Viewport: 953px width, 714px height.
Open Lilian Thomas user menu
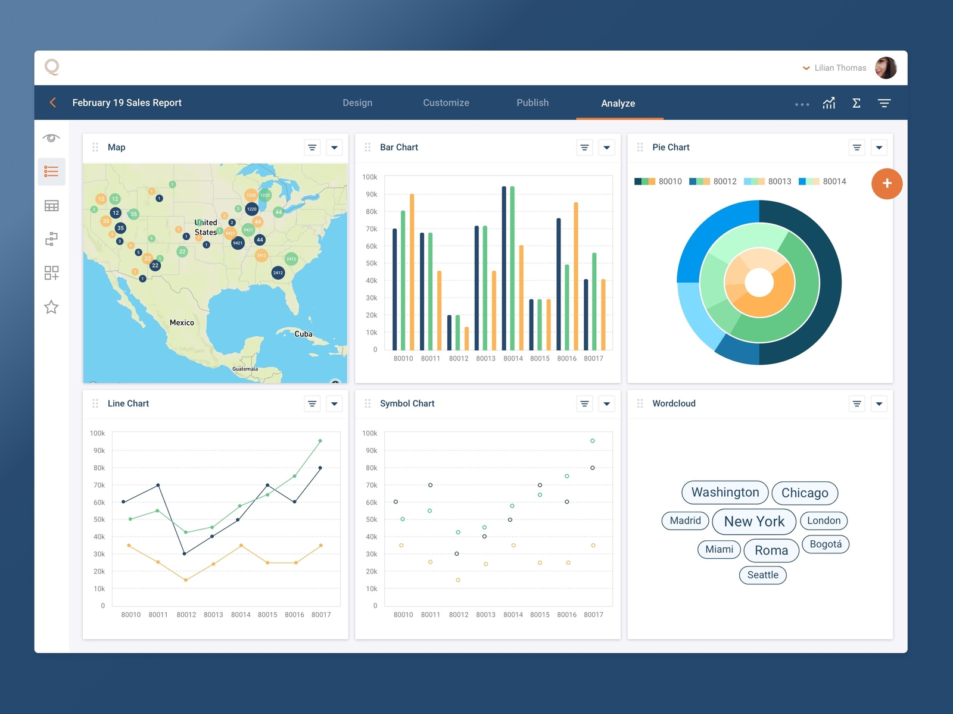(x=834, y=68)
